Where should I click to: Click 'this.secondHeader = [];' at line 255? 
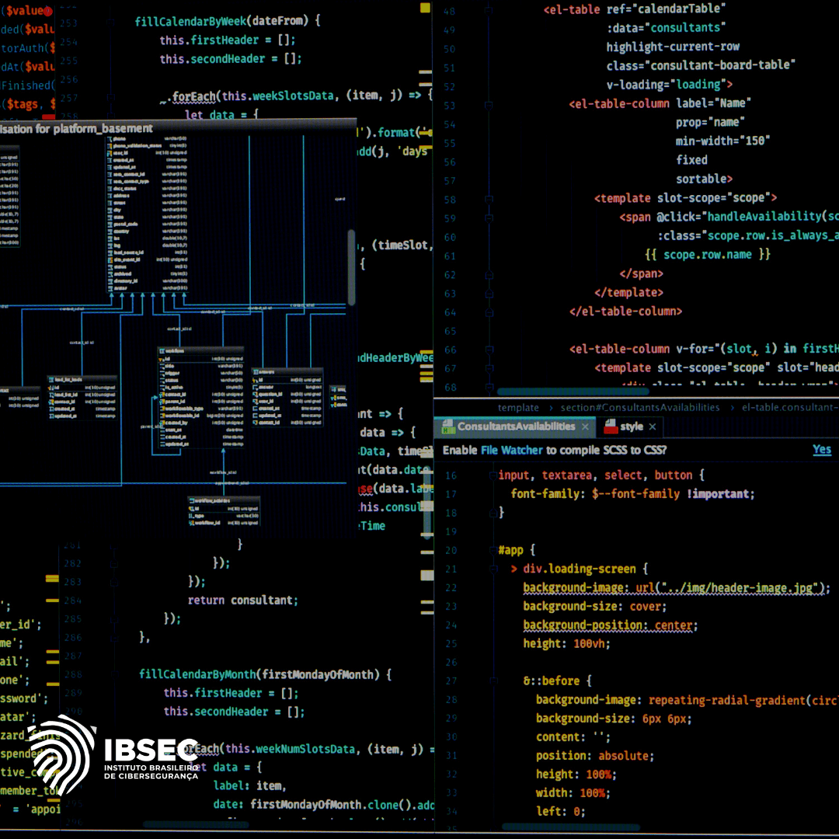coord(231,59)
